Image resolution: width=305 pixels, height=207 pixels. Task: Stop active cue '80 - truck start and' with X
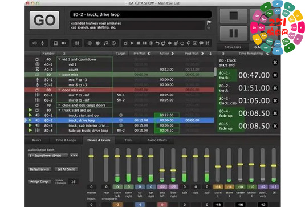(x=275, y=63)
